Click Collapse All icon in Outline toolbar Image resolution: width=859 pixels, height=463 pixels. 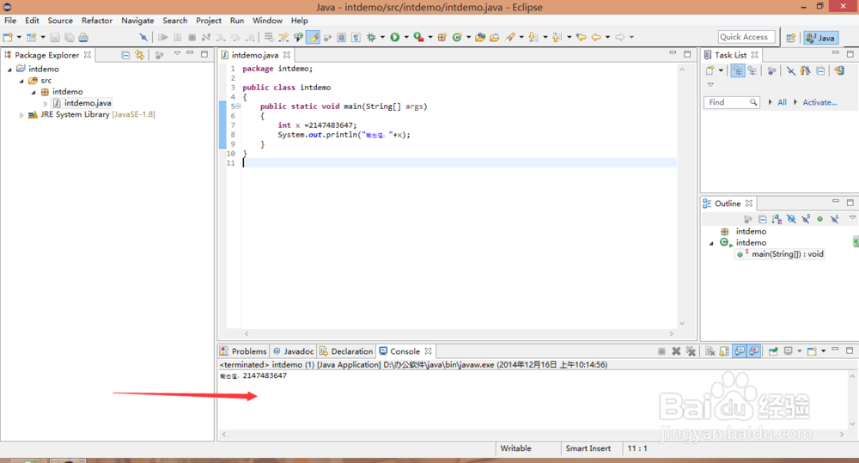763,219
